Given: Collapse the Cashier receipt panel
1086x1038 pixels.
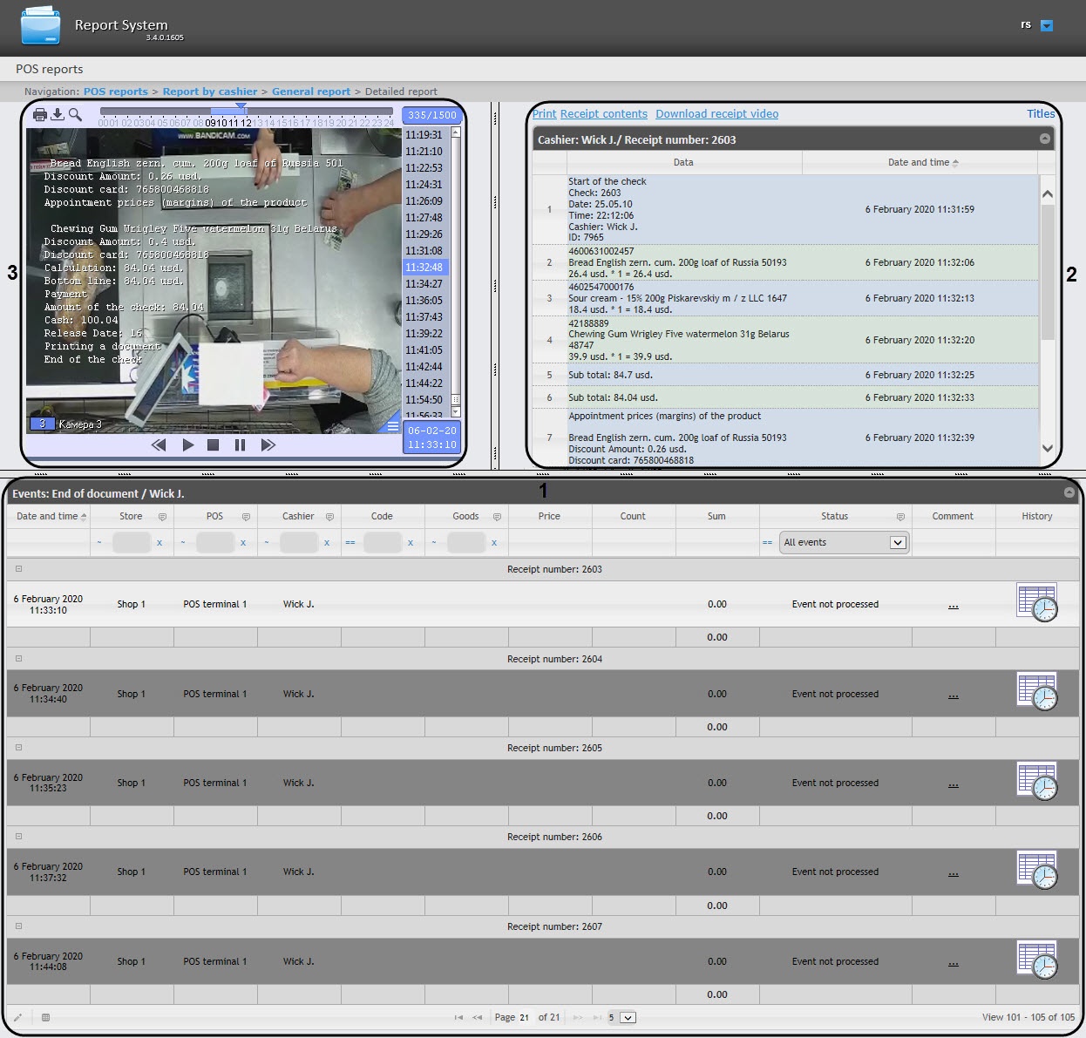Looking at the screenshot, I should click(1045, 139).
